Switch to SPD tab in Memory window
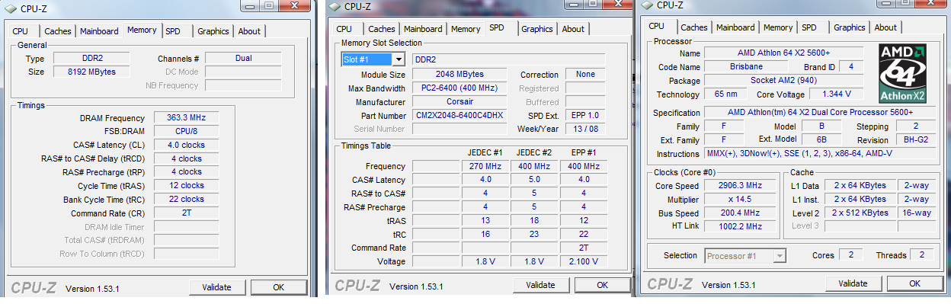951x304 pixels. (x=173, y=31)
